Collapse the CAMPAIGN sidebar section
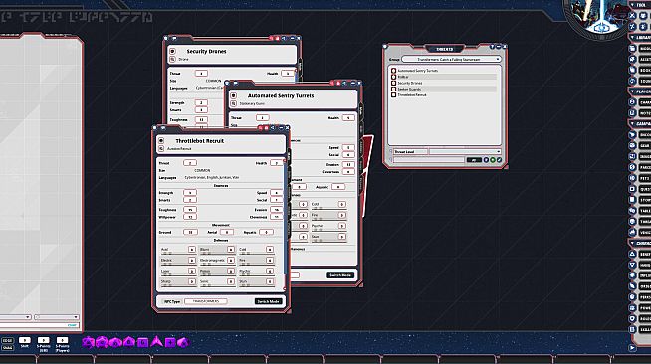This screenshot has width=651, height=364. 640,123
